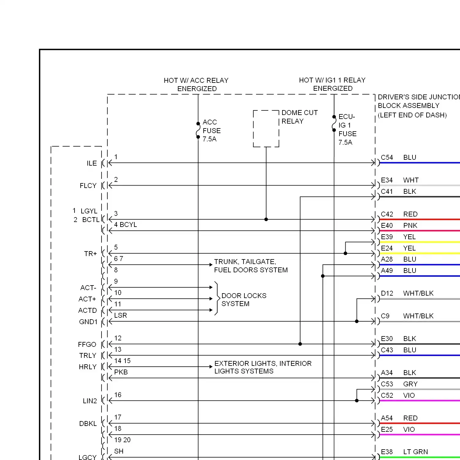Click connector pin E25 VIO
This screenshot has width=460, height=460.
pyautogui.click(x=398, y=429)
